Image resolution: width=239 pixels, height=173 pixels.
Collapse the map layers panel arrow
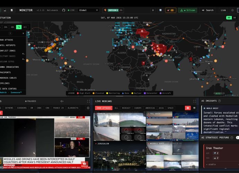click(x=23, y=34)
